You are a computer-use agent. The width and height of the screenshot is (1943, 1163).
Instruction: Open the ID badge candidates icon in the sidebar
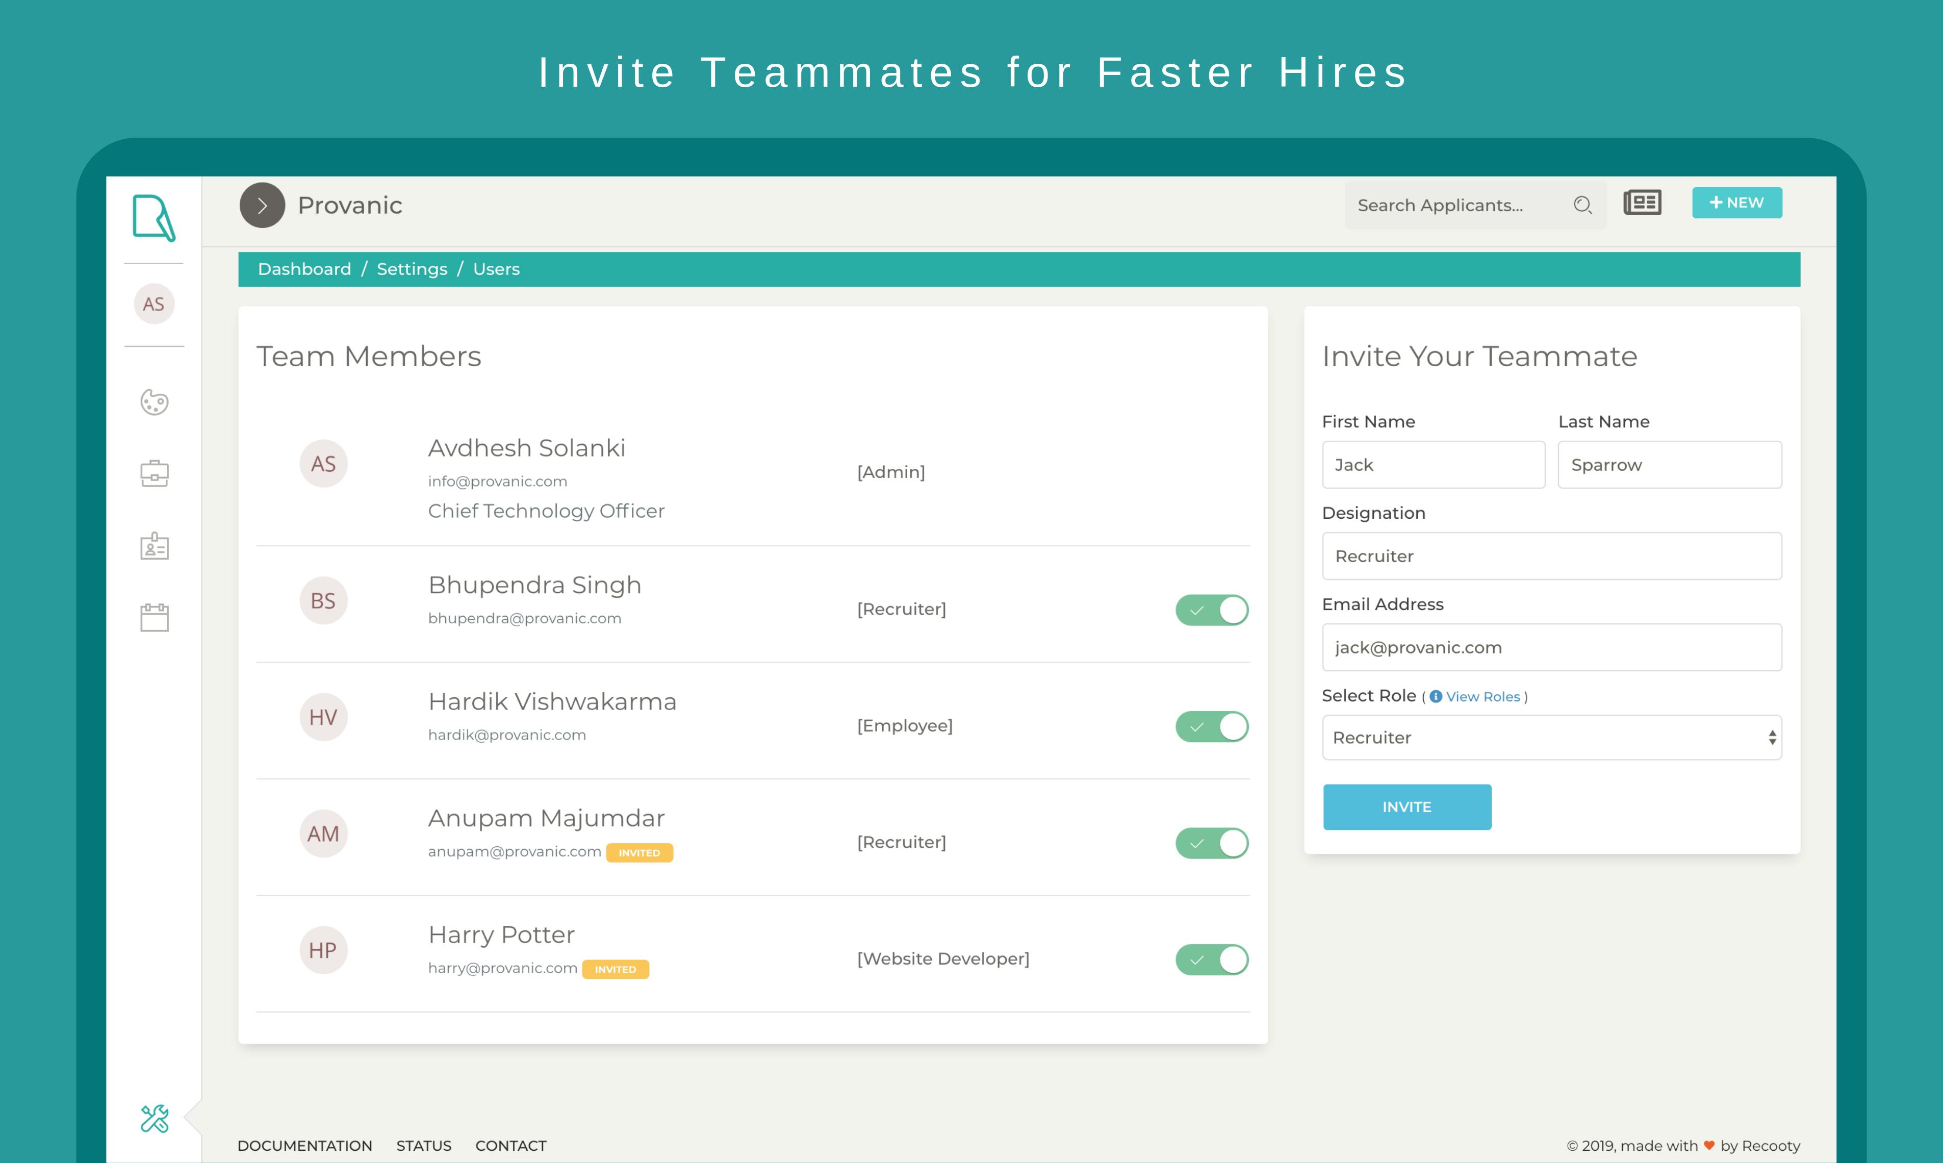pos(155,545)
